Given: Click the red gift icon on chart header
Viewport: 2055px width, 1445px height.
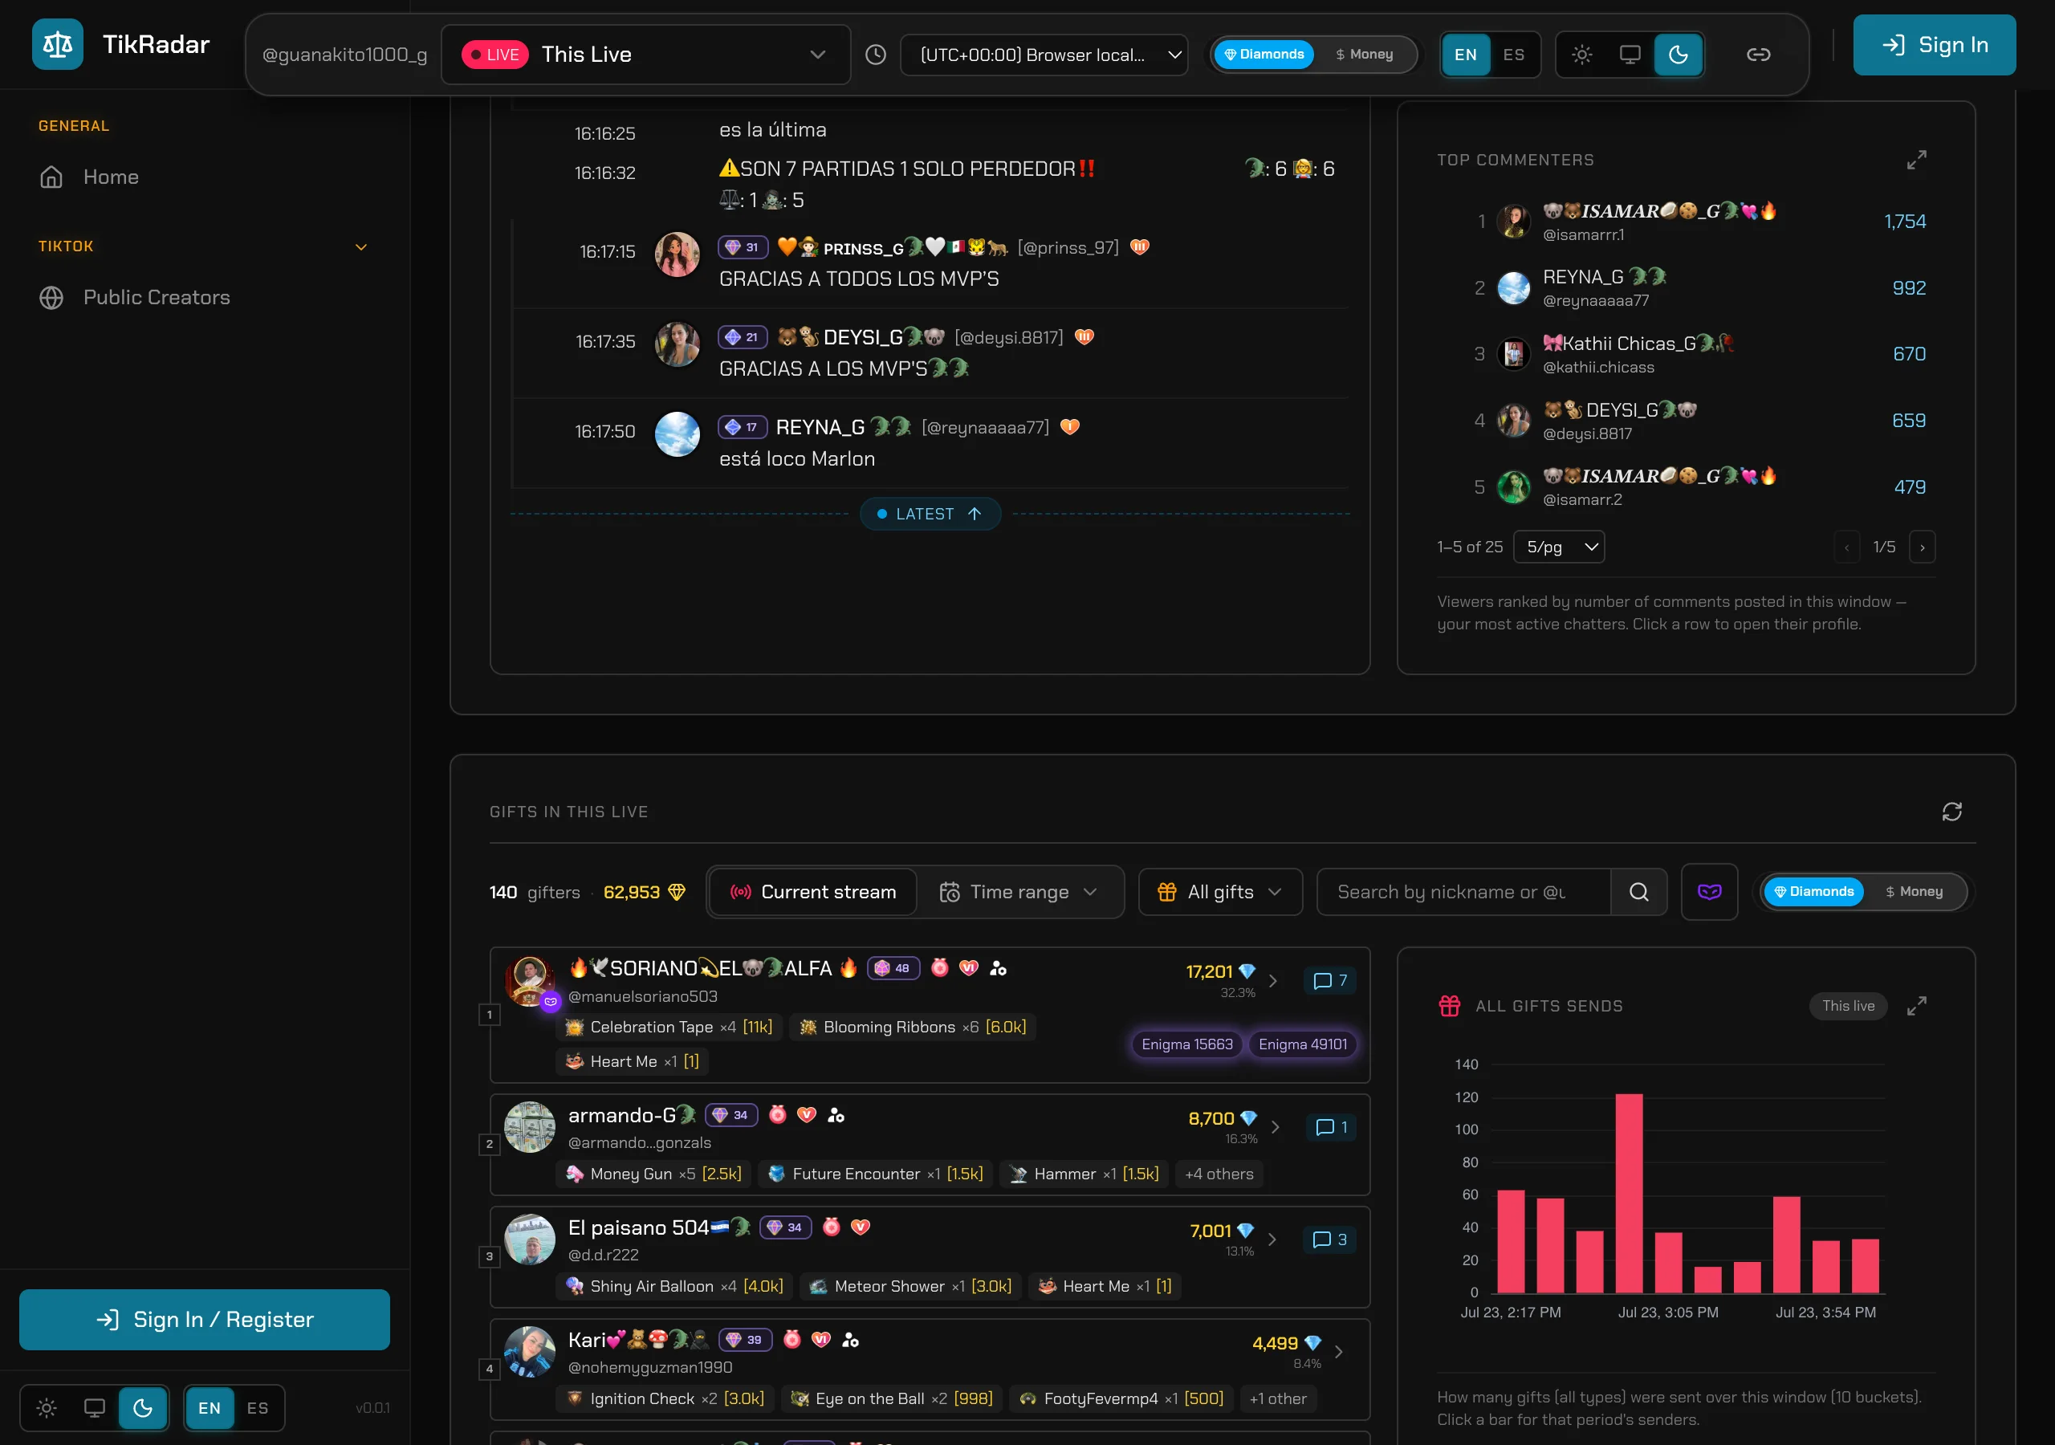Looking at the screenshot, I should (x=1449, y=1007).
